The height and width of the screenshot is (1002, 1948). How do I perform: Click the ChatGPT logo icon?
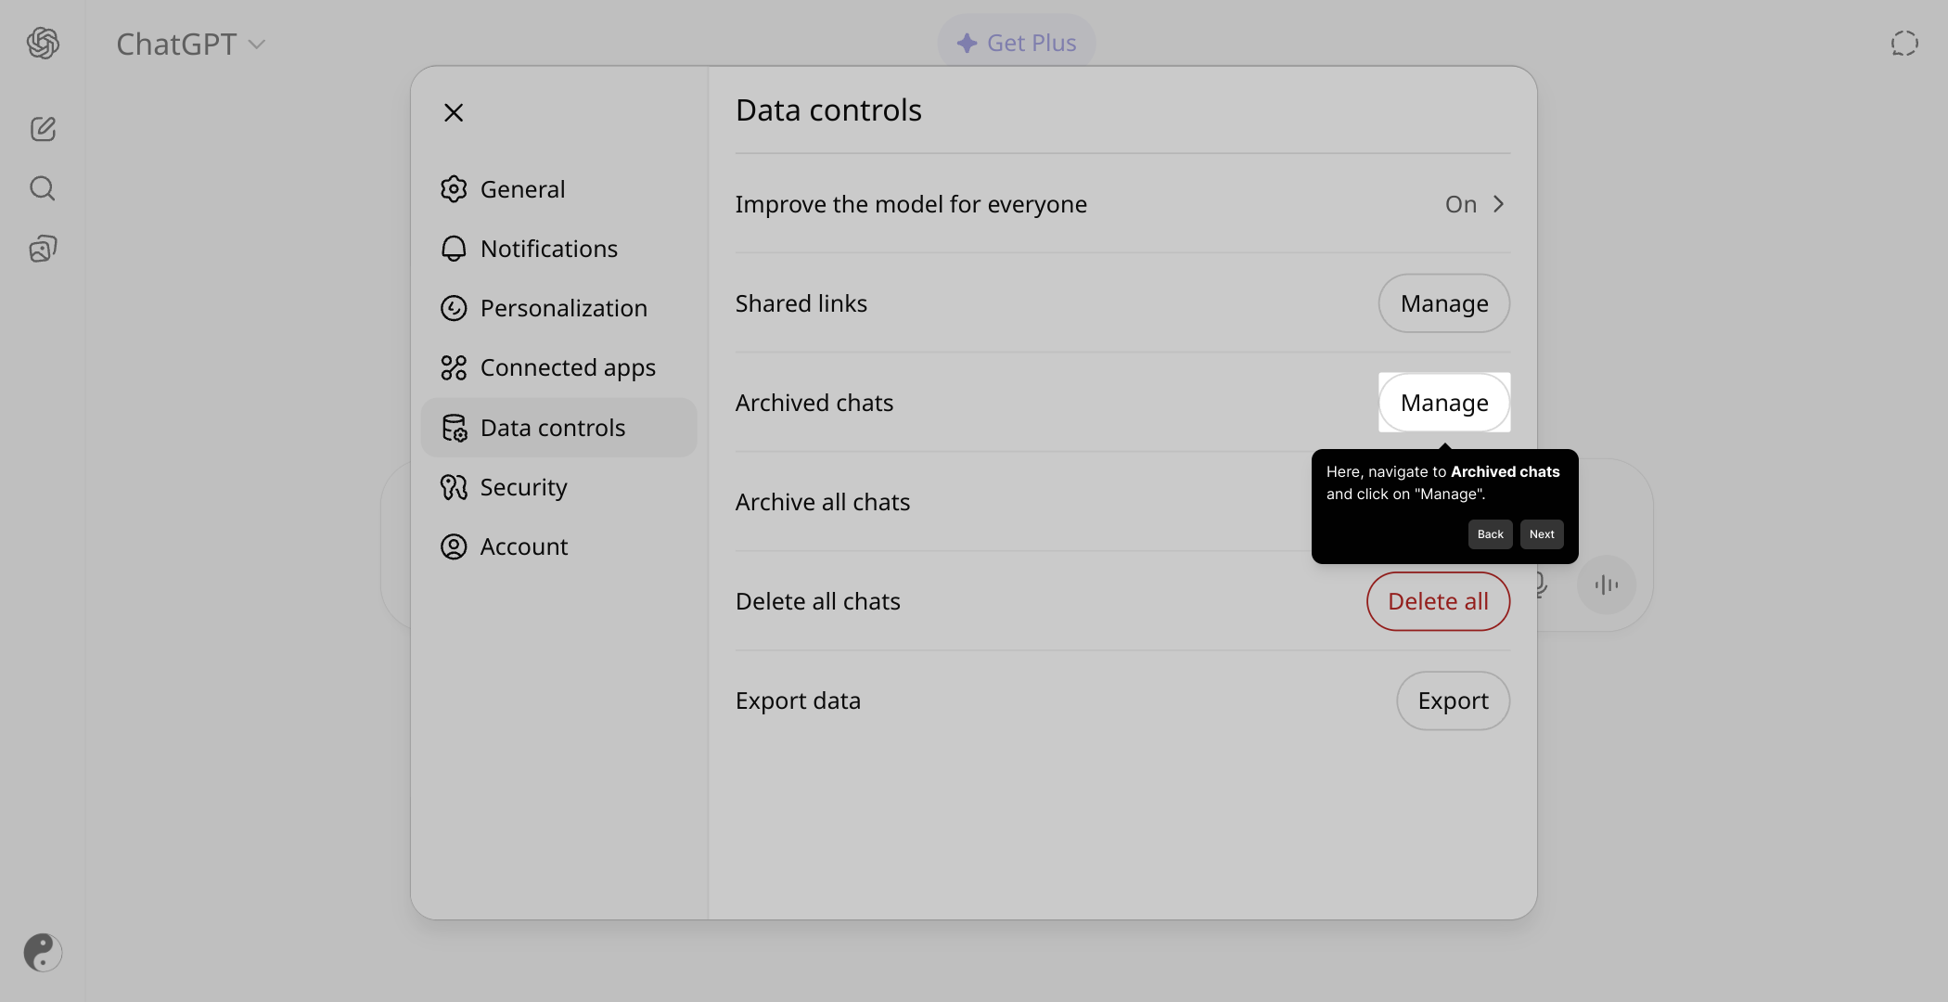[x=43, y=43]
